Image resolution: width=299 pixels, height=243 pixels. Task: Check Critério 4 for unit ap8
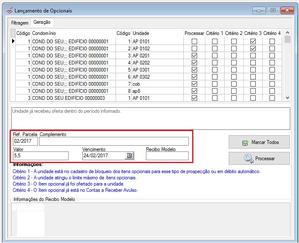272,91
